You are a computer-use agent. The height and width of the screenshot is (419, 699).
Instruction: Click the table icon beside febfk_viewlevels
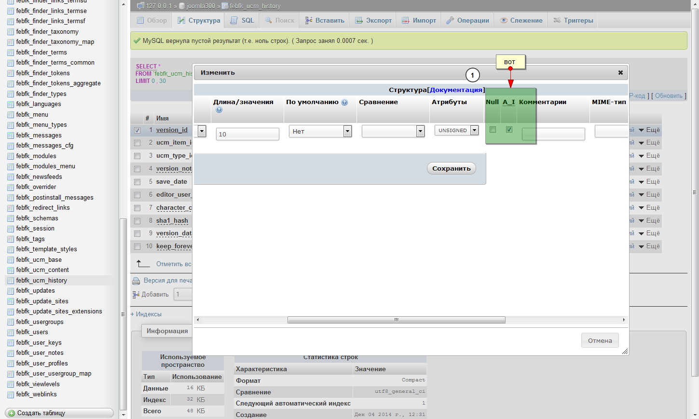(11, 384)
